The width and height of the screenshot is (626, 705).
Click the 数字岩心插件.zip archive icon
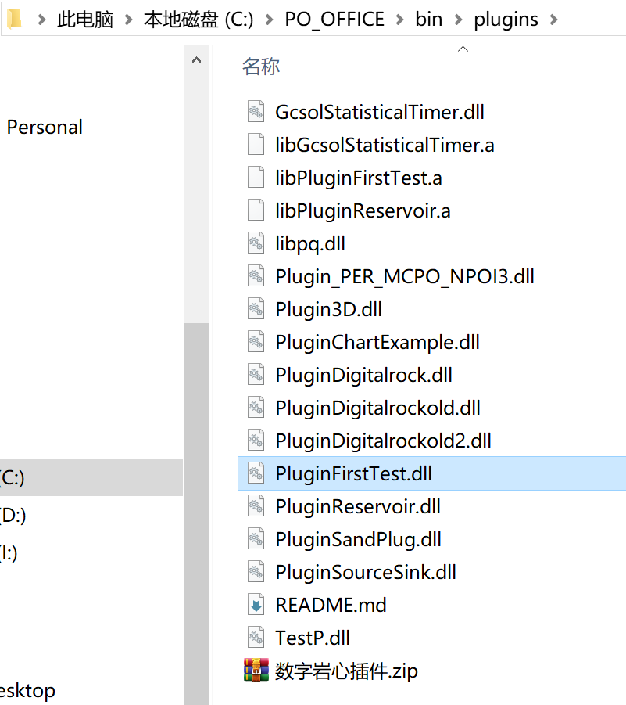point(256,670)
